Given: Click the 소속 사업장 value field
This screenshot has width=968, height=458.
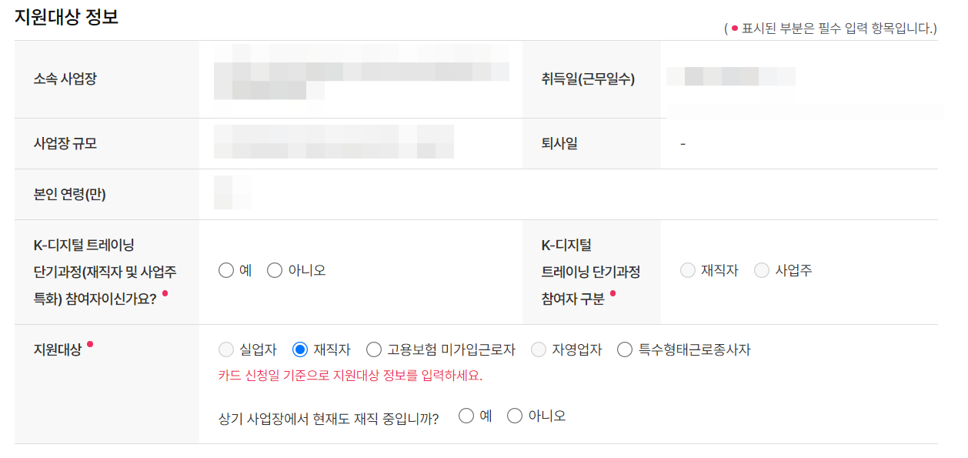Looking at the screenshot, I should click(x=362, y=77).
